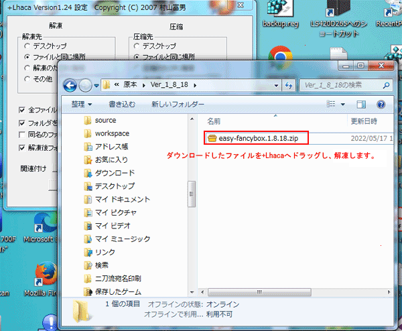Click horizontal scrollbar right arrow
This screenshot has height=331, width=402.
click(x=389, y=292)
